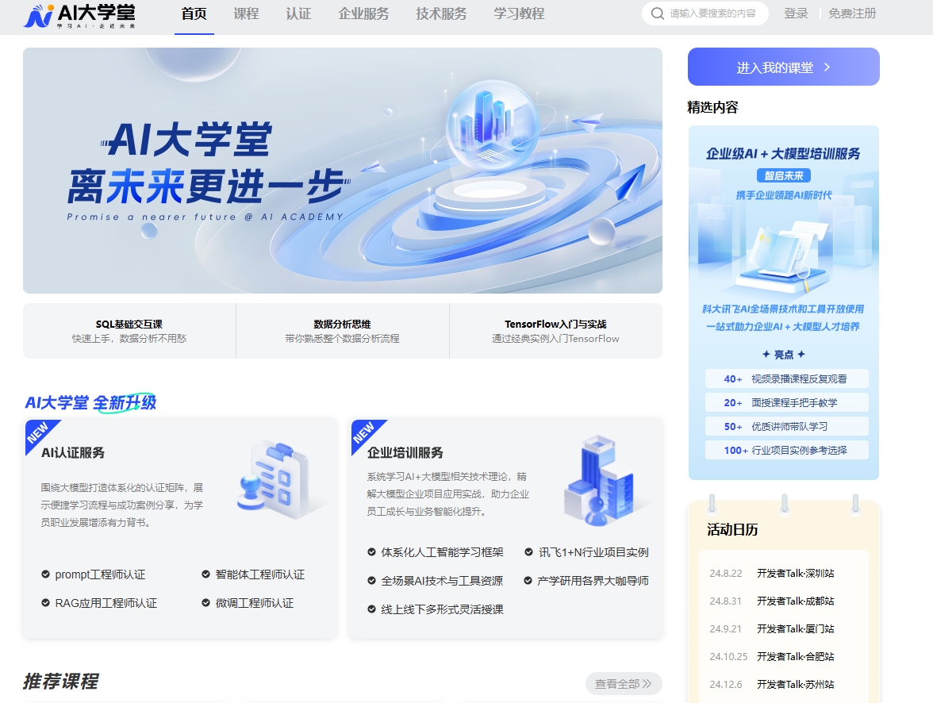Click 产学研用各界大咖导师 text
This screenshot has width=933, height=703.
pos(593,581)
